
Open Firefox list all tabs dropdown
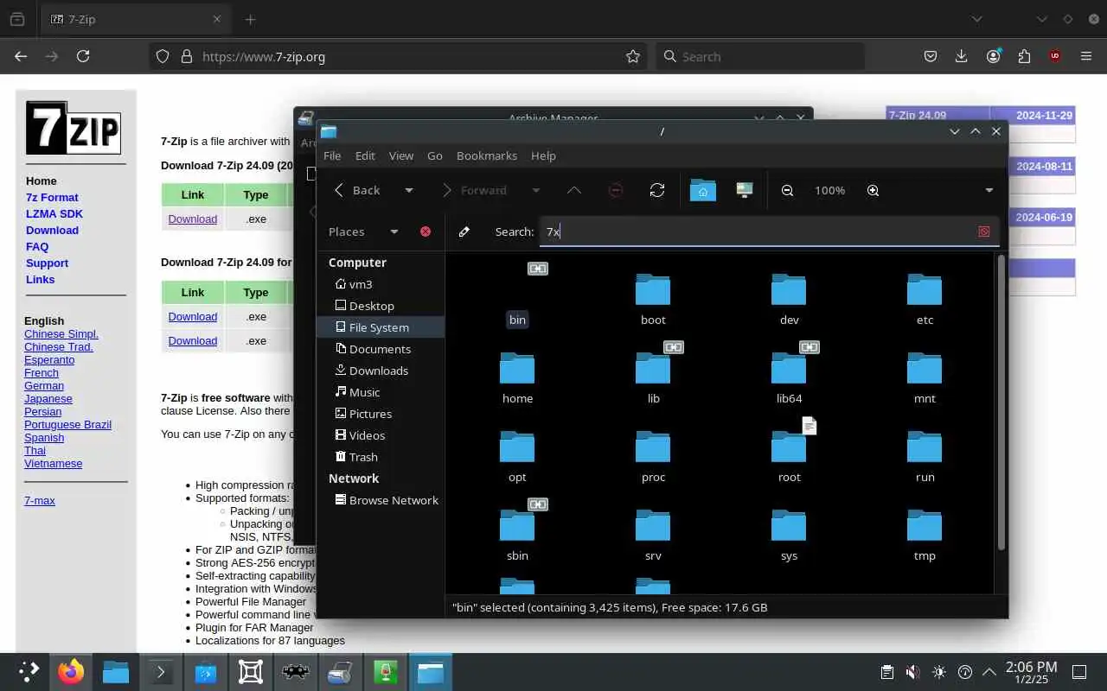point(976,19)
